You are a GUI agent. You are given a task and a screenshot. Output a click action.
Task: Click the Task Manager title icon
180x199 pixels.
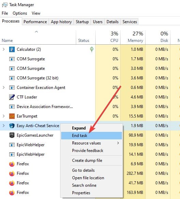(5, 5)
